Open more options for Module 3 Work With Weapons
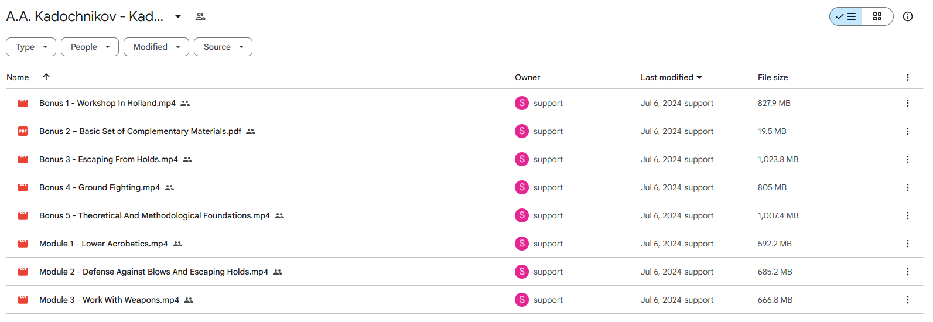This screenshot has width=933, height=322. tap(908, 300)
